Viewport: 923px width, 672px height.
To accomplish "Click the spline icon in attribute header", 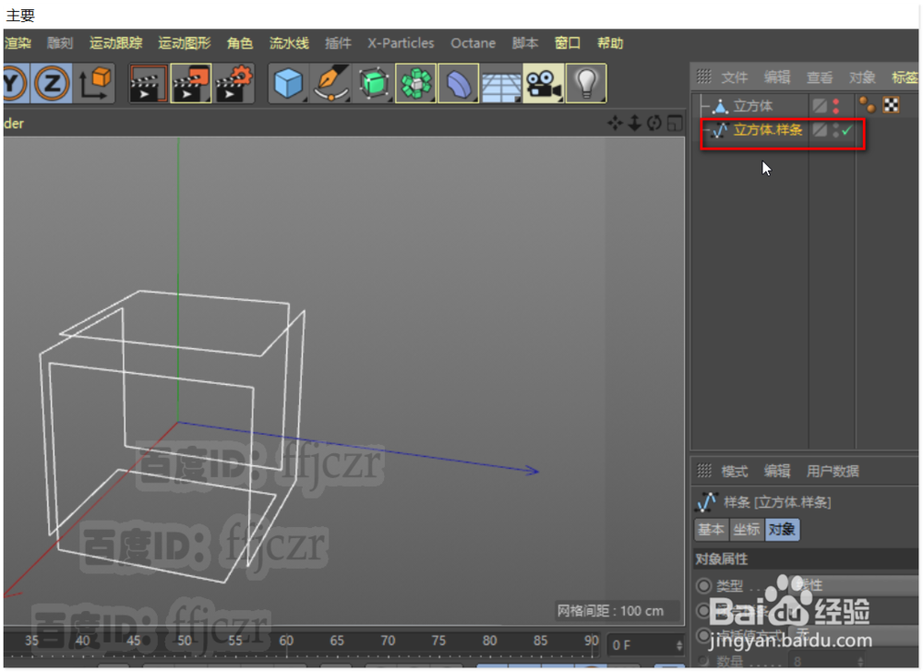I will 707,502.
